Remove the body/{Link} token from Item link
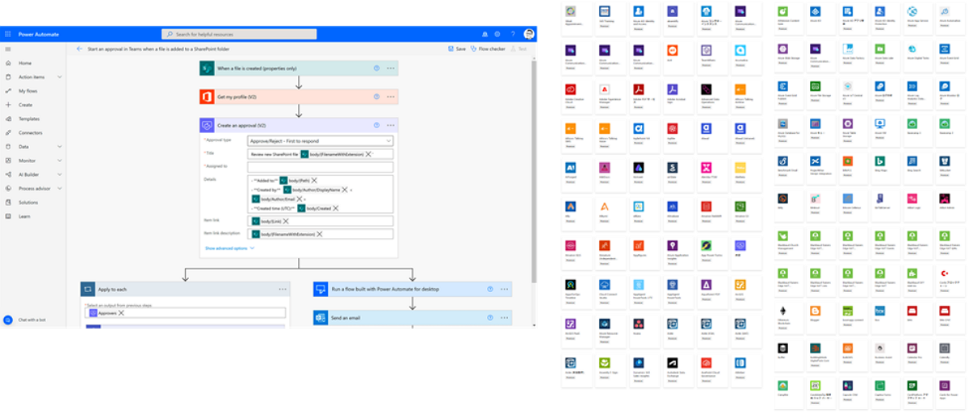The image size is (969, 413). point(285,221)
